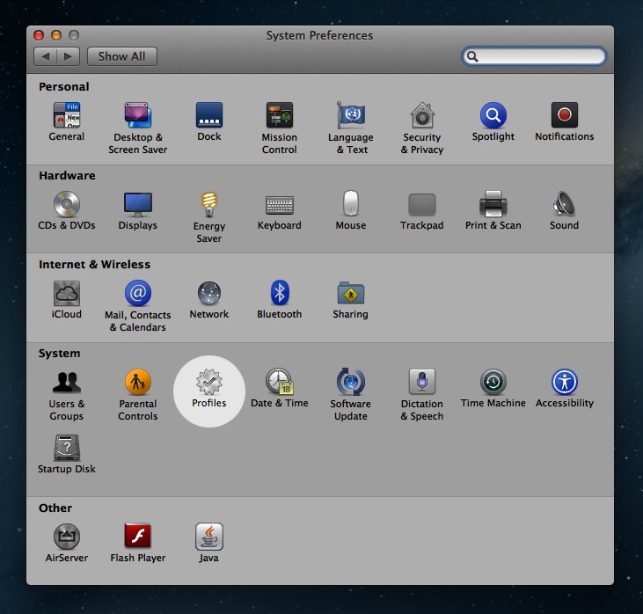This screenshot has height=614, width=643.
Task: Minimize the System Preferences window
Action: 56,35
